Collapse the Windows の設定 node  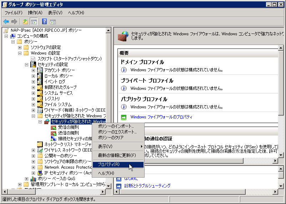pos(20,53)
